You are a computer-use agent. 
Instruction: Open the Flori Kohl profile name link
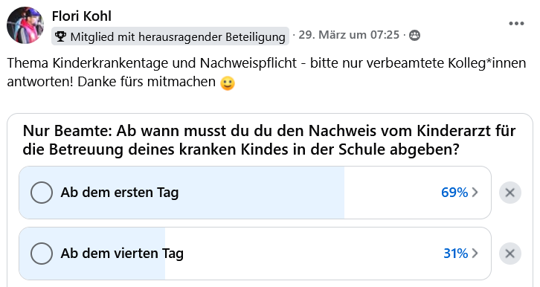(82, 16)
